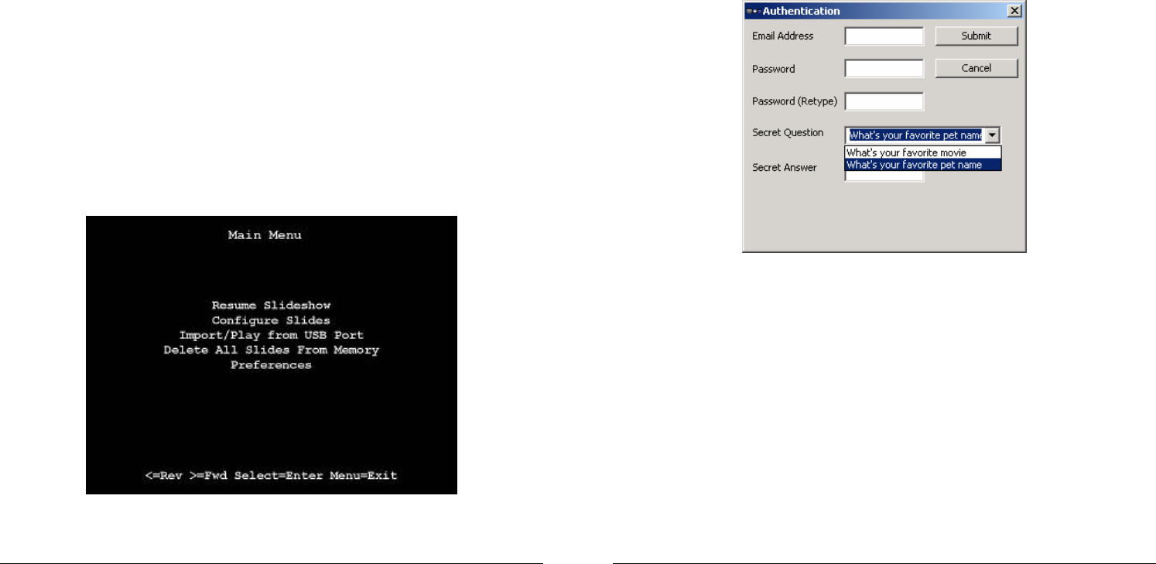Click the Cancel button in Authentication dialog
Screen dimensions: 1156x564
pyautogui.click(x=976, y=68)
